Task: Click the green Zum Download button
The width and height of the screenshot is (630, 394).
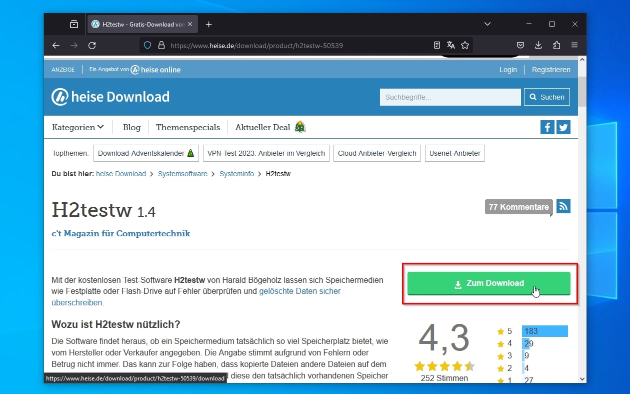Action: (x=488, y=283)
